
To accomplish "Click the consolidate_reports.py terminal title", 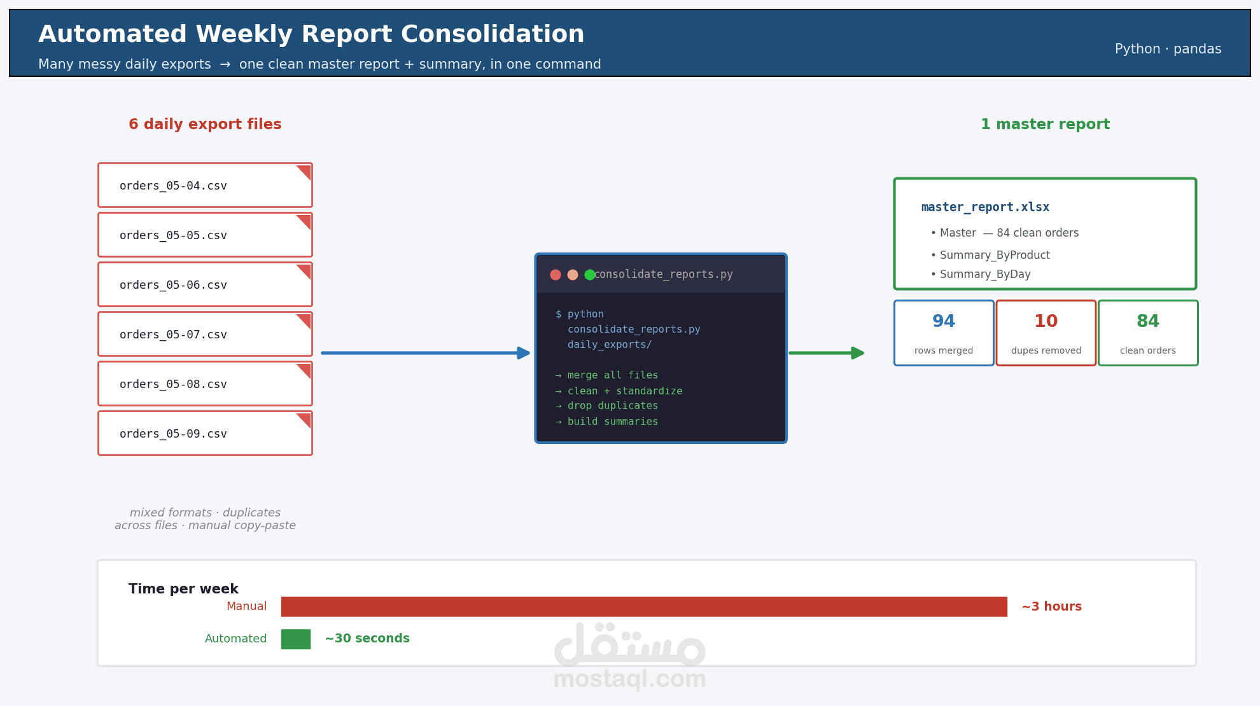I will tap(663, 274).
